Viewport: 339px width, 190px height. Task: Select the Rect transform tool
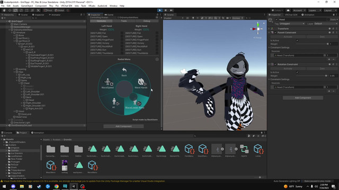click(x=27, y=10)
